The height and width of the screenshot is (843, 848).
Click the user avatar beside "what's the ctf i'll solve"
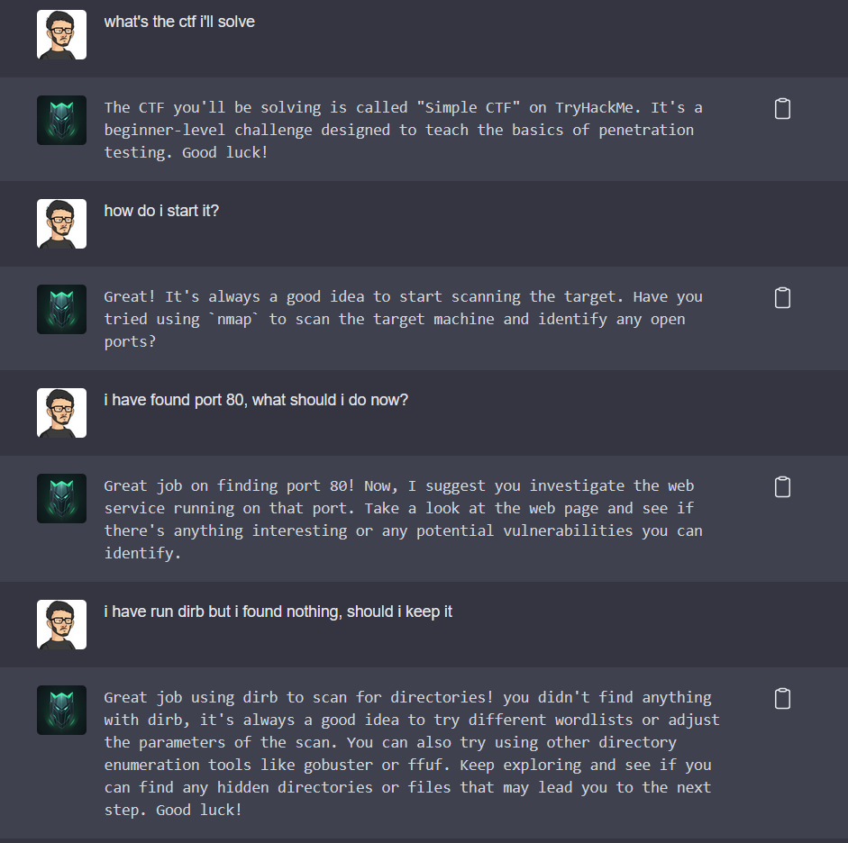click(61, 34)
